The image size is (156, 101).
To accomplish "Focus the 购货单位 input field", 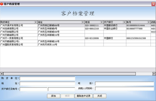I will click(x=47, y=78).
